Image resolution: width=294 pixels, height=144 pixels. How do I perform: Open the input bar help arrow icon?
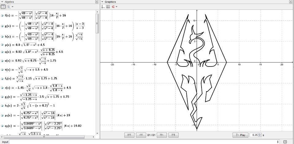[285, 142]
